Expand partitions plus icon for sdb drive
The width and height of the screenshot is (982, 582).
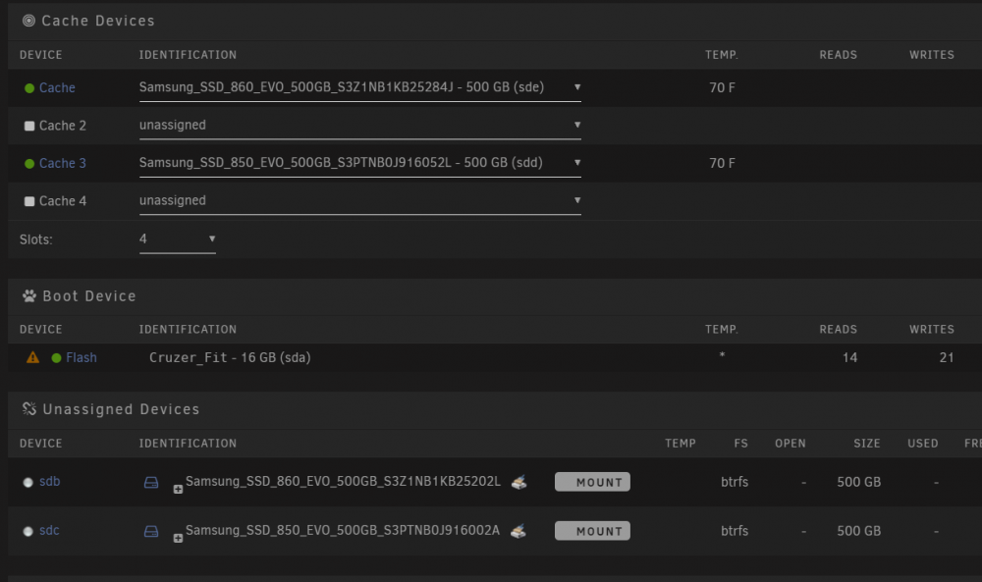point(178,490)
